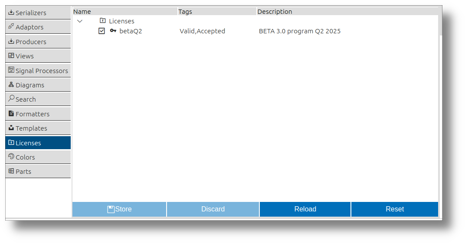Click the Reload button
Viewport: 465px width, 243px height.
[305, 209]
